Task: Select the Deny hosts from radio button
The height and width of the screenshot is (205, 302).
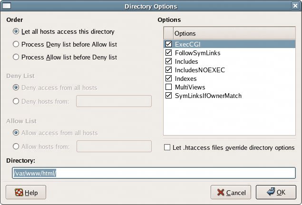Action: pyautogui.click(x=17, y=101)
